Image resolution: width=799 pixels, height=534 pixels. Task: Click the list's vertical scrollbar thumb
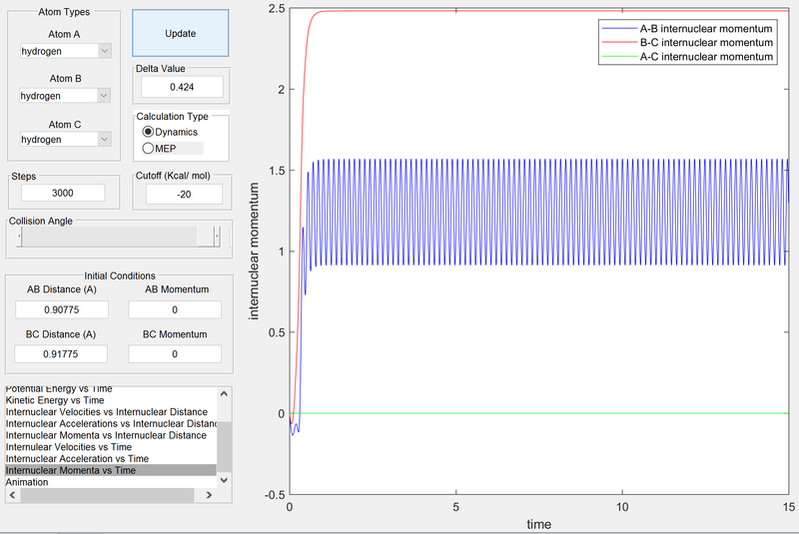tap(224, 447)
